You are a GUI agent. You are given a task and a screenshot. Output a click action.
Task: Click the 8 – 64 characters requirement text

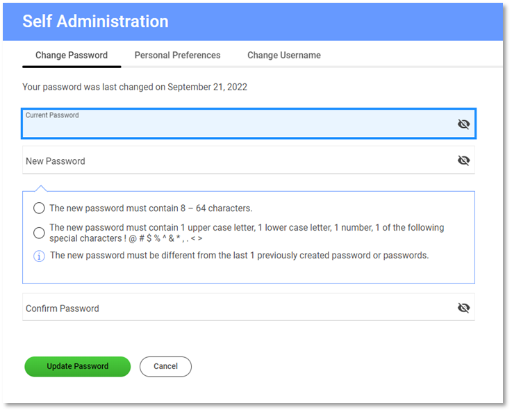tap(151, 208)
